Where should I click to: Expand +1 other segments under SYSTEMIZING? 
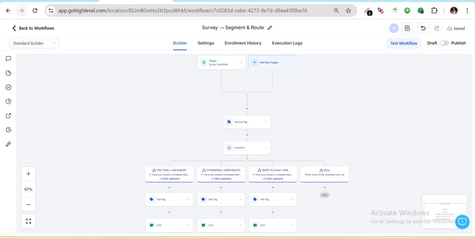click(x=221, y=179)
